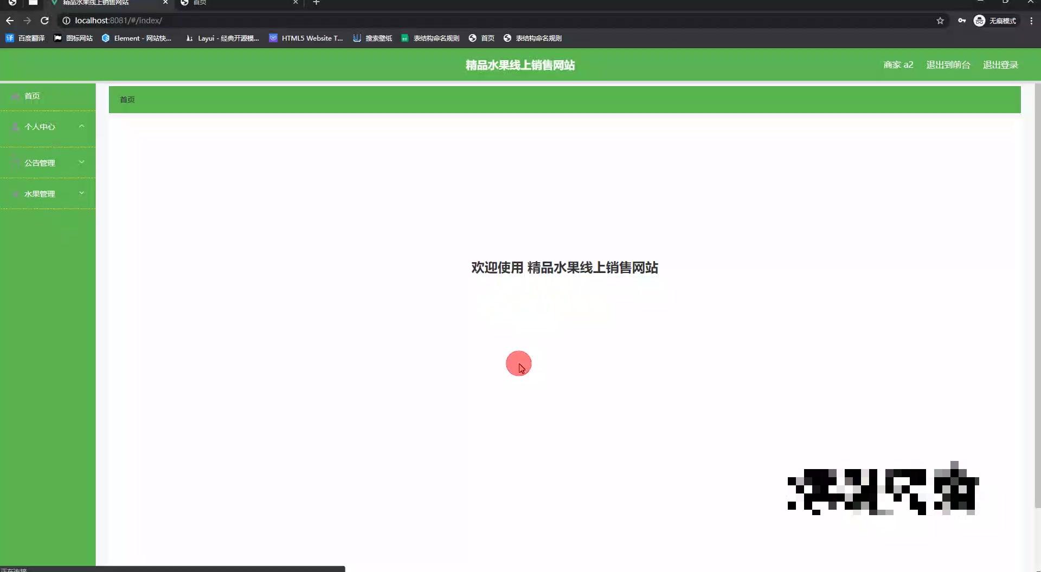
Task: Click the back navigation arrow
Action: pos(10,21)
